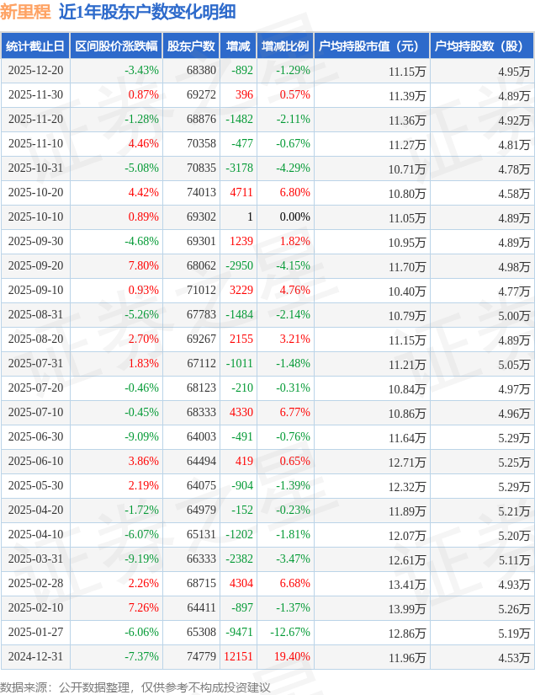
Task: Click the 股东户数 column header
Action: click(190, 46)
